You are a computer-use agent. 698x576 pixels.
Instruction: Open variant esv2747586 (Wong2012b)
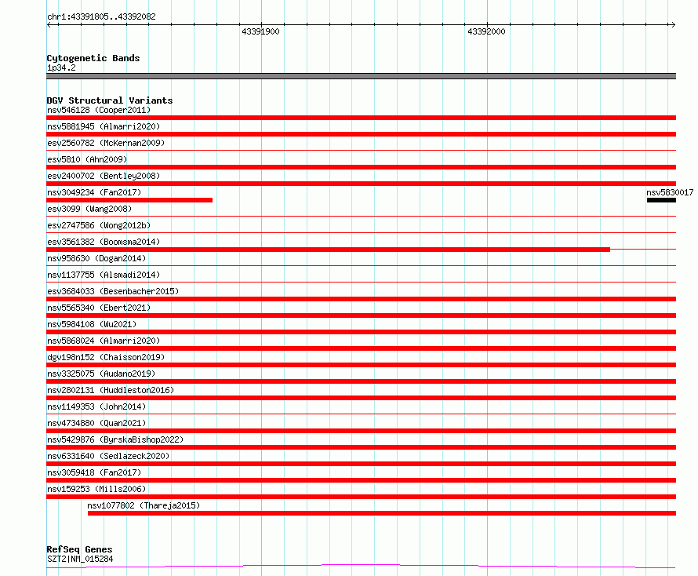(x=99, y=225)
